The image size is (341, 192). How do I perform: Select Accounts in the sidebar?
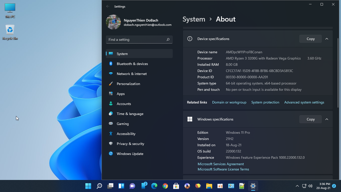tap(124, 104)
